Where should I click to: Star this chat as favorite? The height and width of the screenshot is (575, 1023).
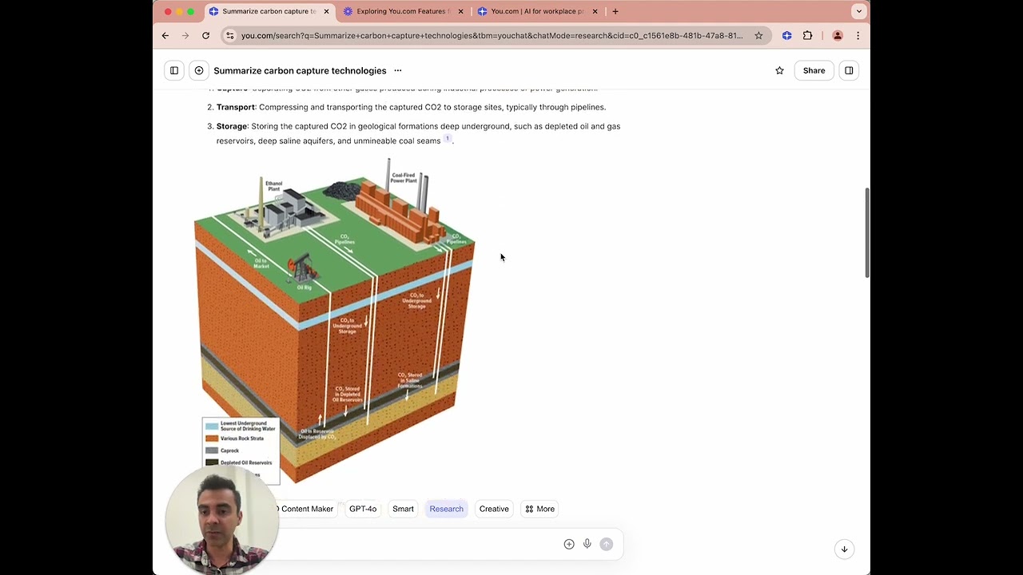(779, 70)
